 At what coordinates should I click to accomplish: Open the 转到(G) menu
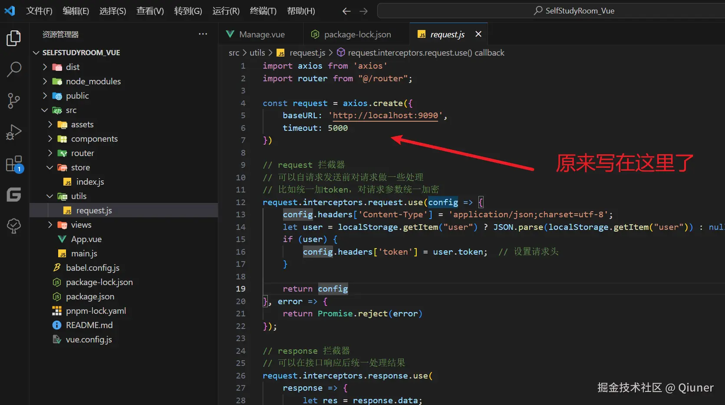pyautogui.click(x=188, y=11)
